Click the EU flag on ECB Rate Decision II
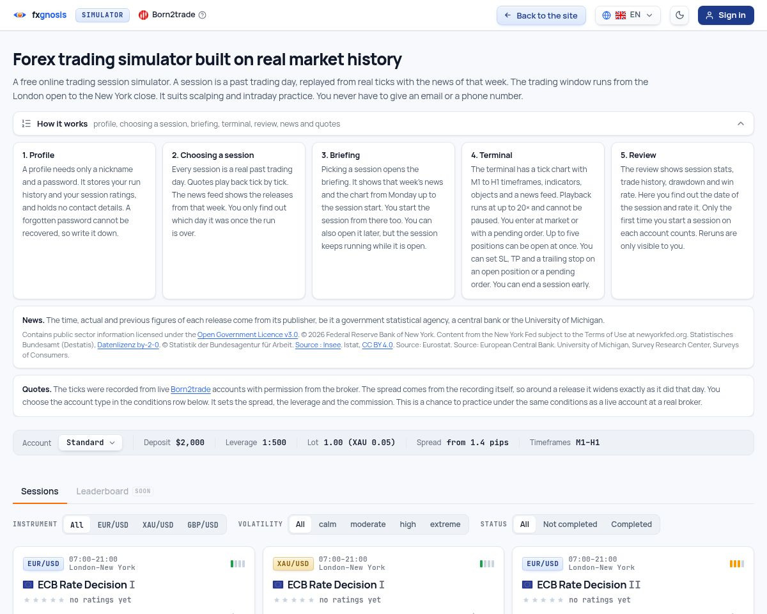Screen dimensions: 767x614 coord(527,585)
